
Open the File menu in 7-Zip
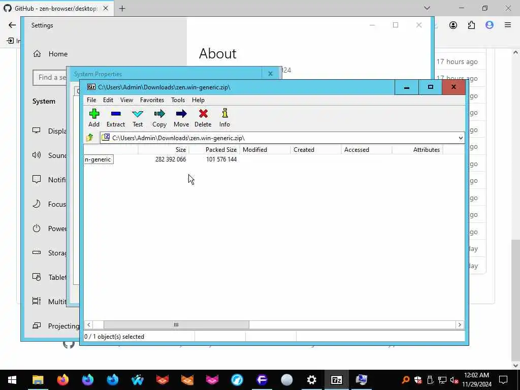point(91,100)
